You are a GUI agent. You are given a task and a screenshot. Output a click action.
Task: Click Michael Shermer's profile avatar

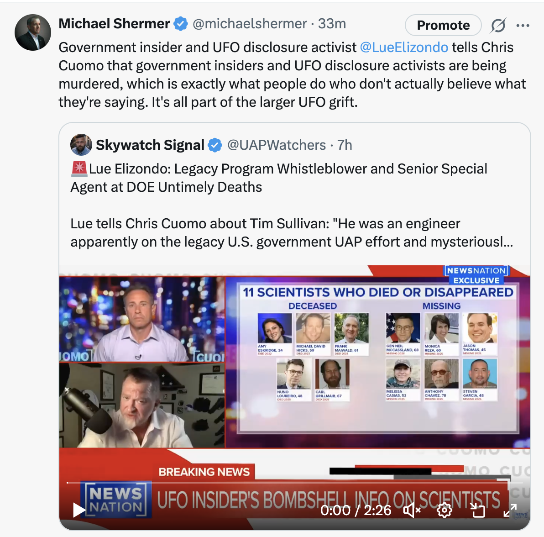tap(33, 32)
